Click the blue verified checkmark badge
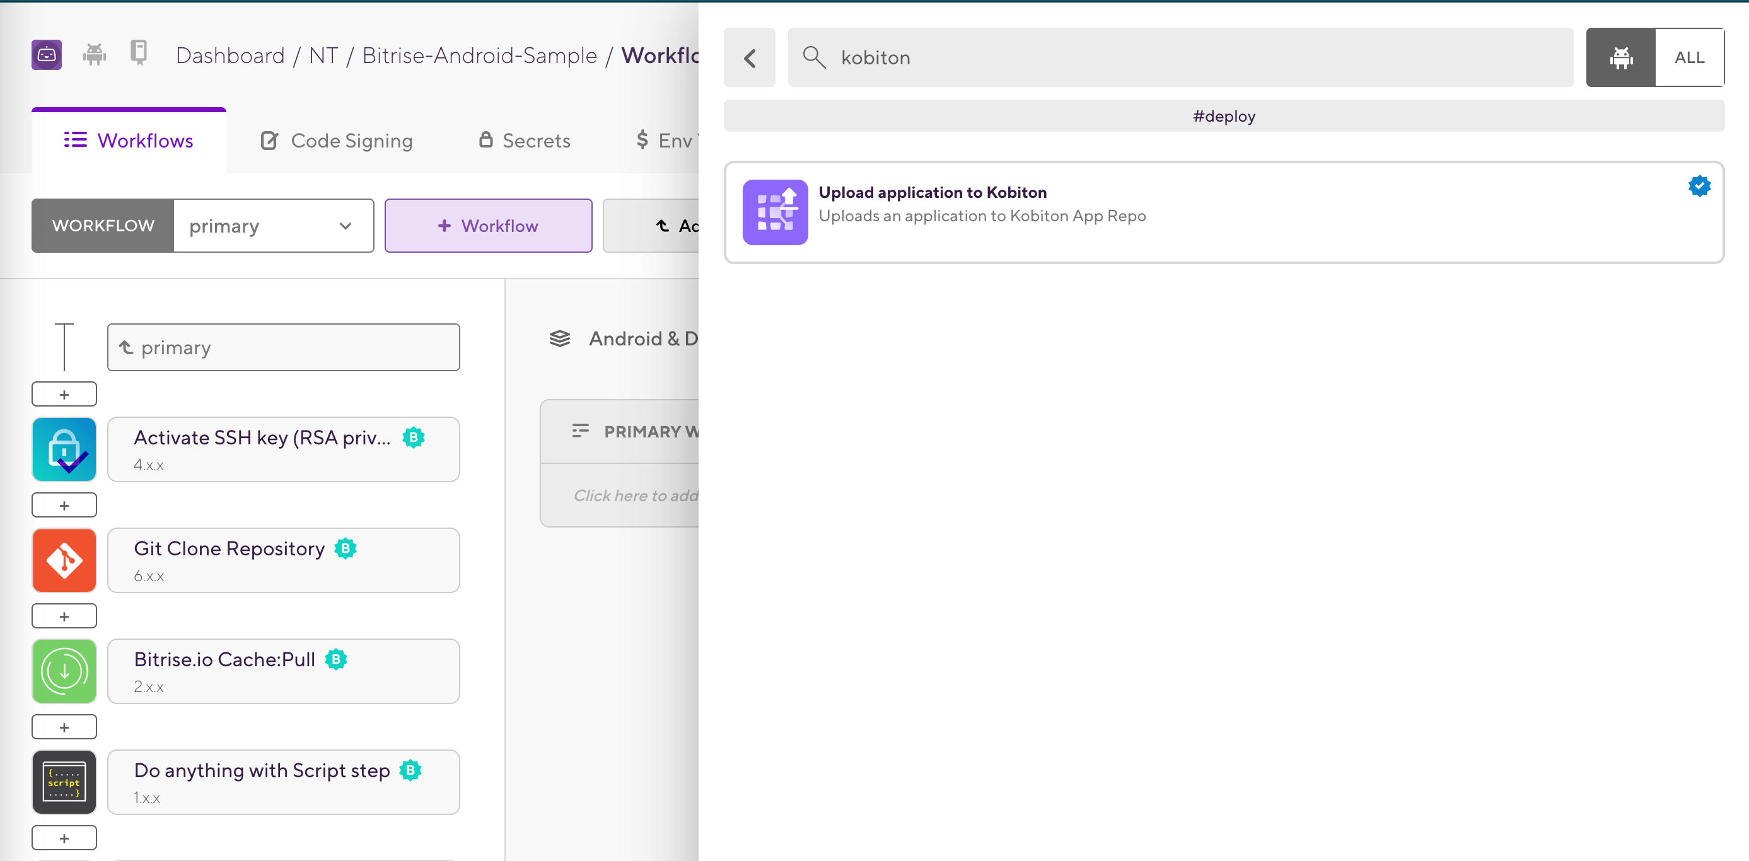This screenshot has height=861, width=1749. 1699,186
